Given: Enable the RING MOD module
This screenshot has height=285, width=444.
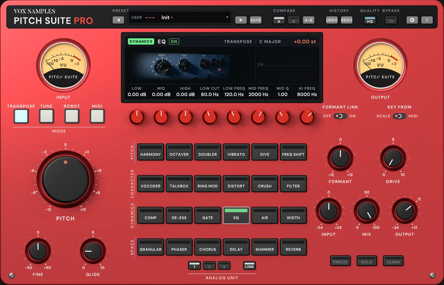Looking at the screenshot, I should coord(208,183).
